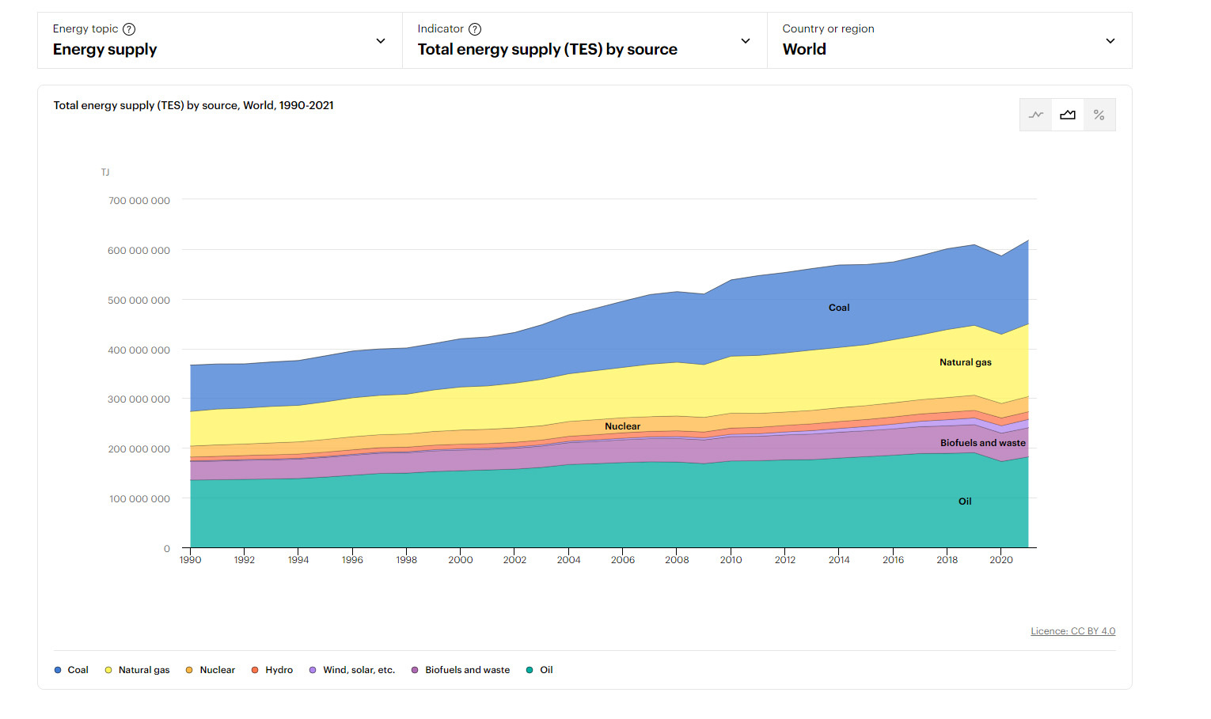This screenshot has width=1211, height=719.
Task: Click the Coal label on chart area
Action: (x=839, y=308)
